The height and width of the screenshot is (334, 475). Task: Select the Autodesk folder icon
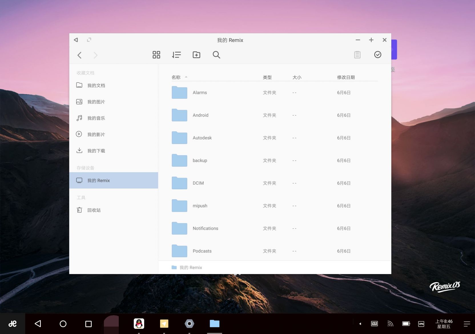[x=180, y=138]
